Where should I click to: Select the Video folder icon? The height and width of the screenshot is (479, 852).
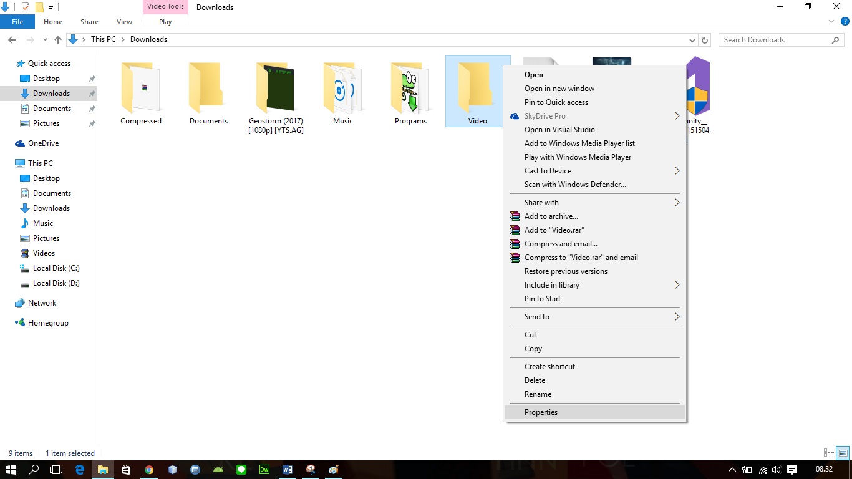pyautogui.click(x=477, y=86)
